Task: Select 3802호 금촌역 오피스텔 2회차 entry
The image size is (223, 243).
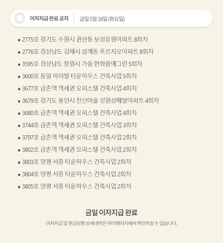Action: pyautogui.click(x=79, y=150)
